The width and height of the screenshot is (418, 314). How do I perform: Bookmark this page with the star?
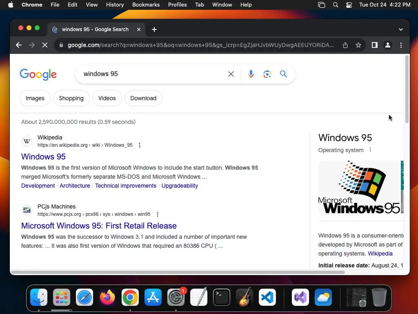coord(358,45)
